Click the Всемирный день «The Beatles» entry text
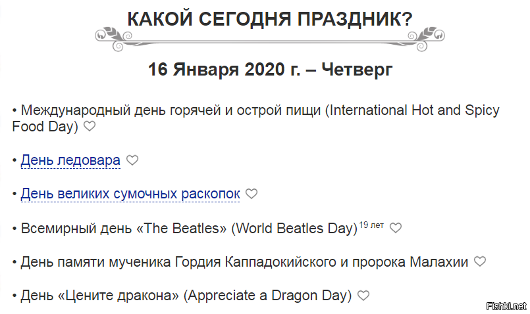 click(189, 229)
